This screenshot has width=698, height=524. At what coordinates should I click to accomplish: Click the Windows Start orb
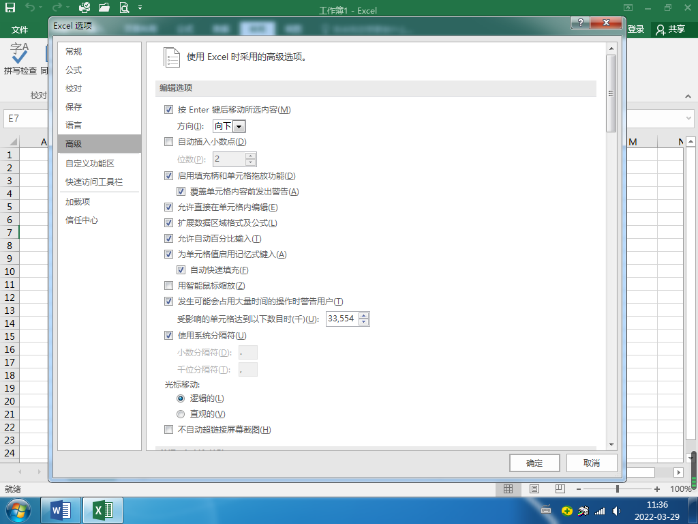[18, 510]
